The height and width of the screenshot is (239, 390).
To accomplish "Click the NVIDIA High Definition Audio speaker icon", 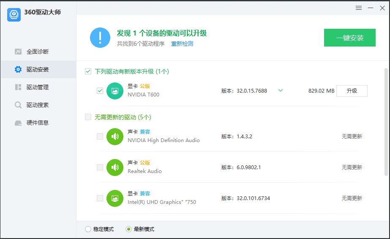I will pyautogui.click(x=115, y=137).
